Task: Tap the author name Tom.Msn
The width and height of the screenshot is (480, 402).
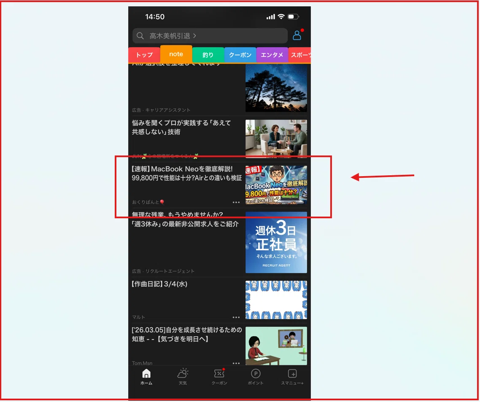Action: click(x=142, y=363)
